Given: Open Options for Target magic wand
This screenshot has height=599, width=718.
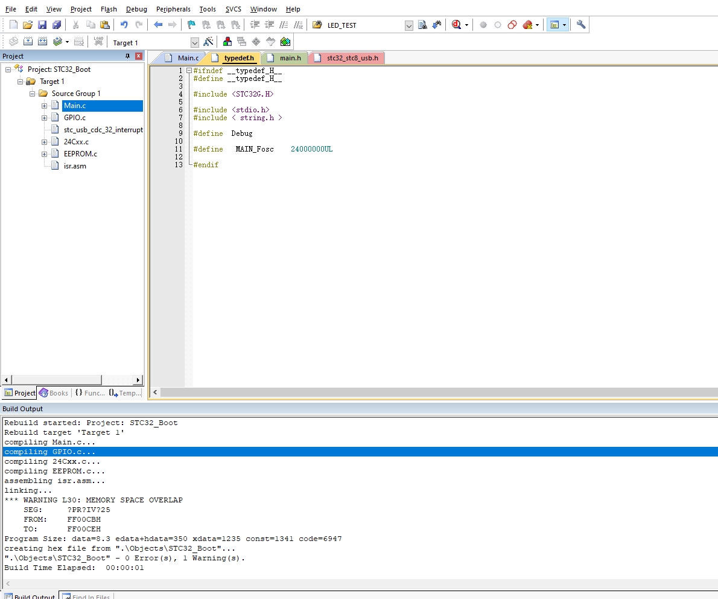Looking at the screenshot, I should click(x=208, y=42).
